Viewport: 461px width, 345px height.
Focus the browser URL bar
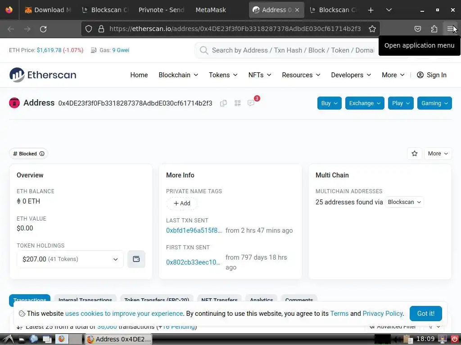coord(235,29)
